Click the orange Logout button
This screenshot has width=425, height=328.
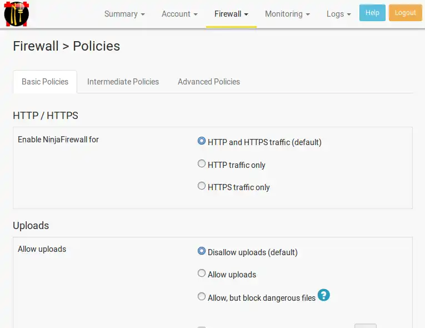click(x=405, y=13)
